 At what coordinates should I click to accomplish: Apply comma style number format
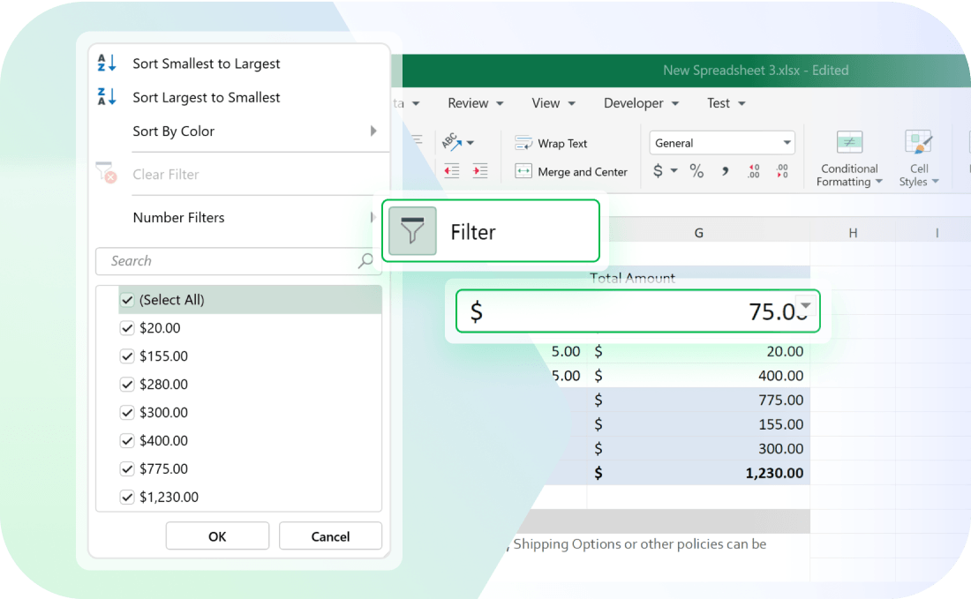725,171
